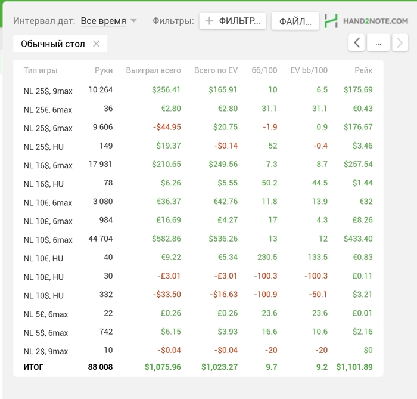Select the NL 10£, HU row
Image resolution: width=417 pixels, height=399 pixels.
coord(198,276)
